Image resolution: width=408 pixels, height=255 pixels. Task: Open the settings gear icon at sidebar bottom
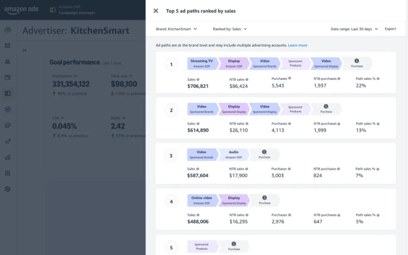click(7, 189)
